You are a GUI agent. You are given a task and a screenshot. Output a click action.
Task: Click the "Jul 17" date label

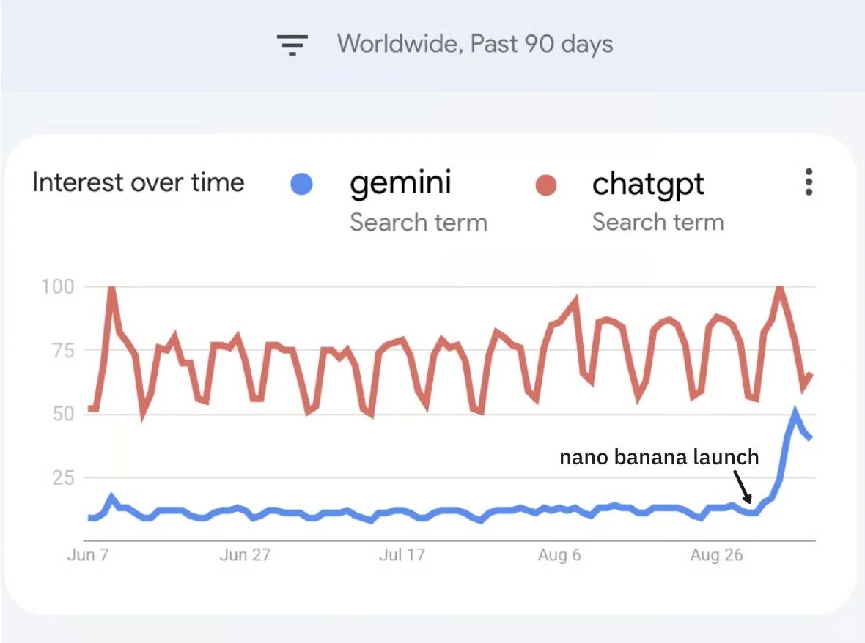click(x=402, y=555)
